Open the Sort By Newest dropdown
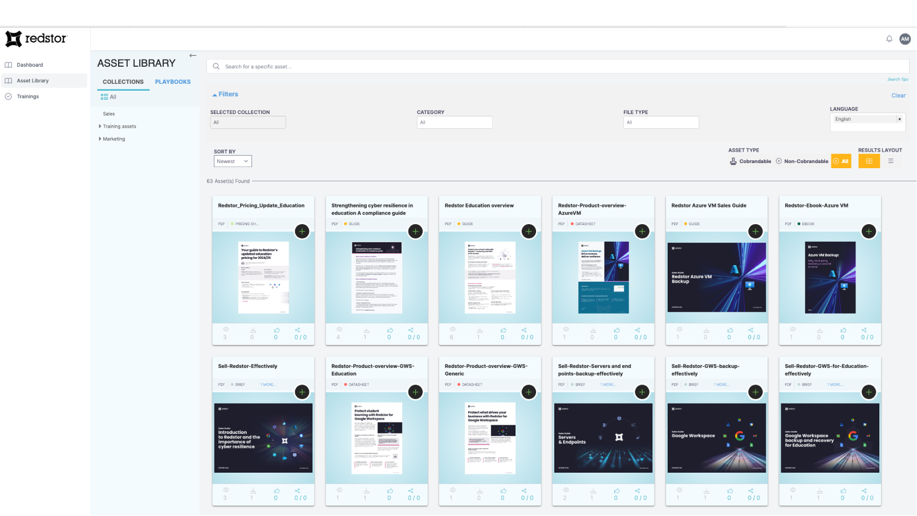The height and width of the screenshot is (516, 917). (x=233, y=161)
